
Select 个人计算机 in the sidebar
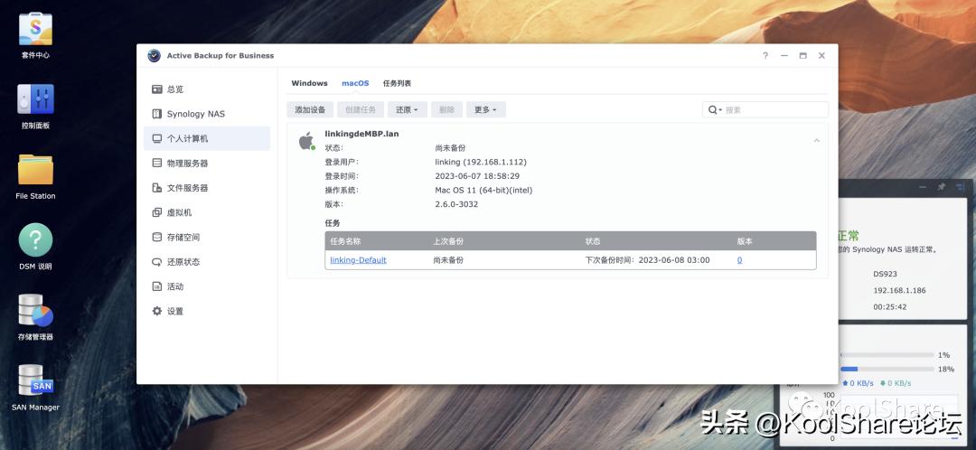coord(207,138)
